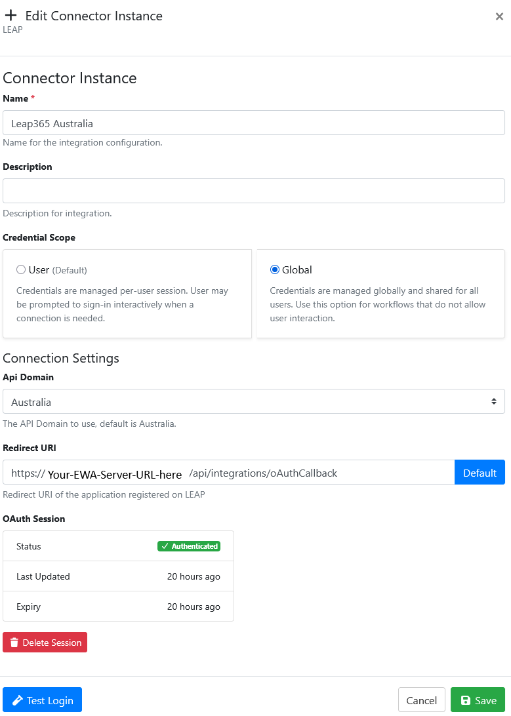
Task: Click the 'Credential Scope' label
Action: point(39,237)
